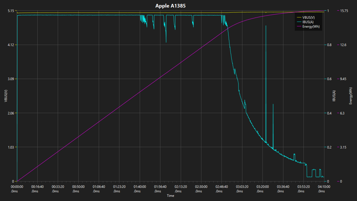This screenshot has width=357, height=201.
Task: Click the 4.12 voltage axis label
Action: [11, 45]
